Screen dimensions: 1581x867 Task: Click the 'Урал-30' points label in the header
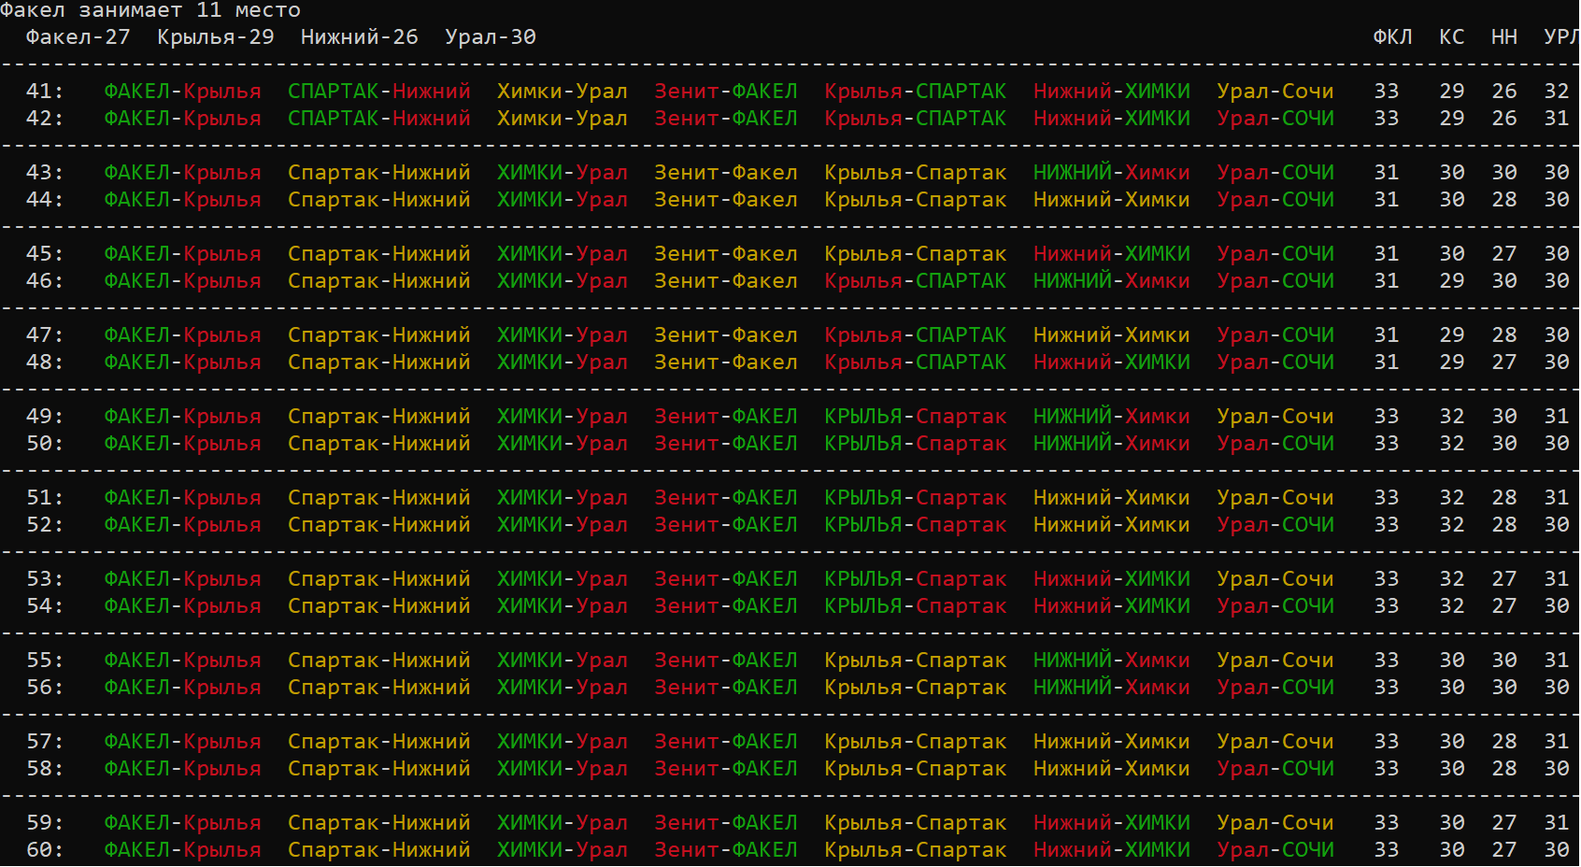click(491, 37)
